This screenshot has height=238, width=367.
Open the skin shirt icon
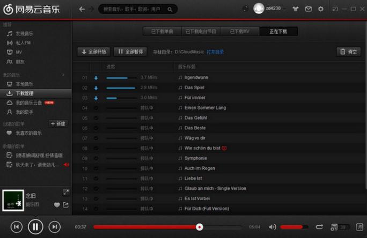coord(296,9)
